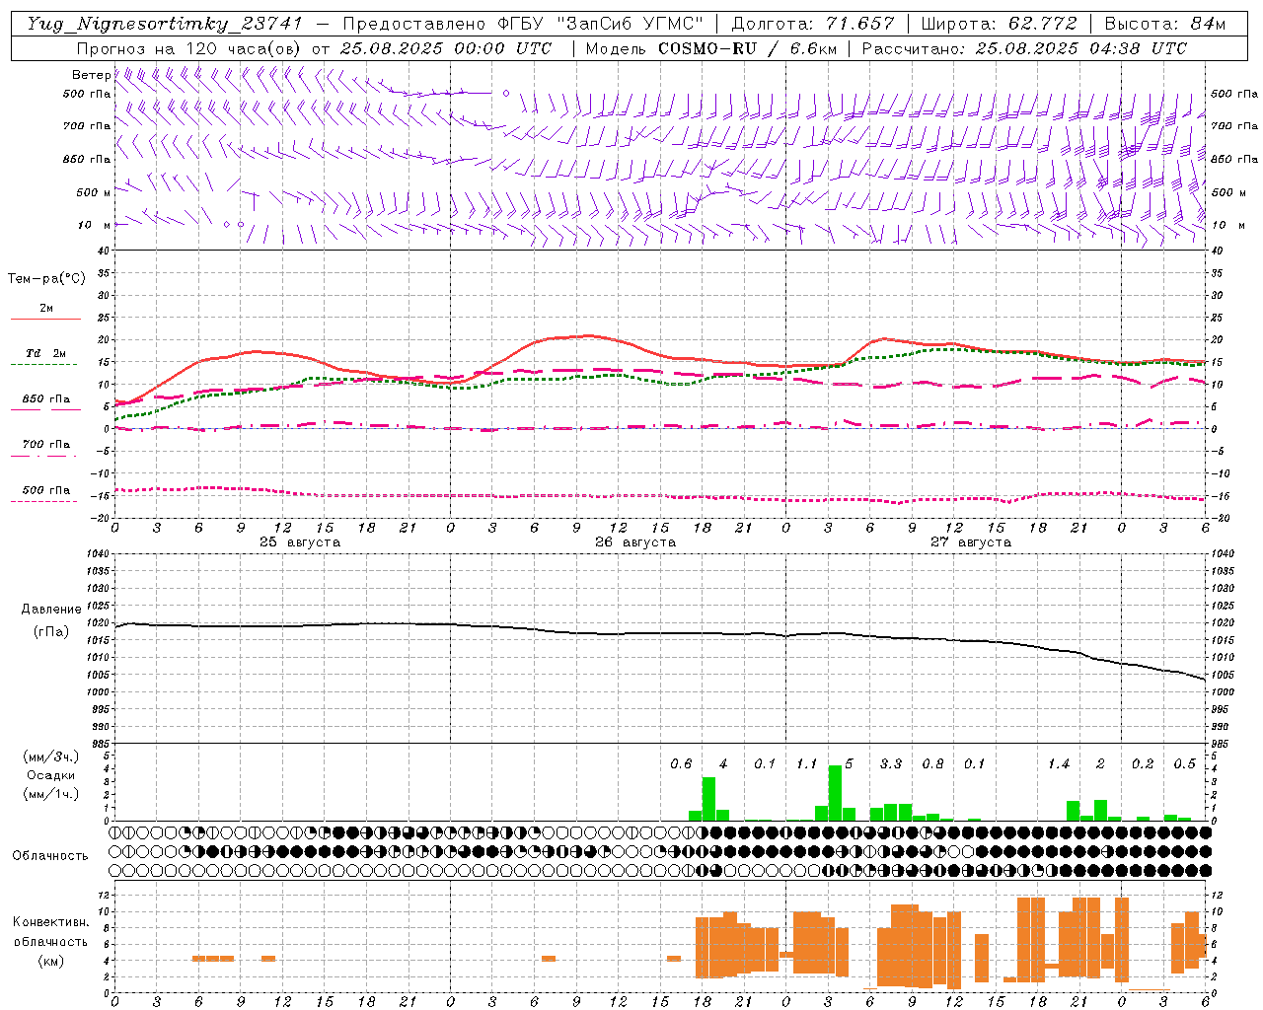
Task: Click the (км) units label
Action: (50, 961)
